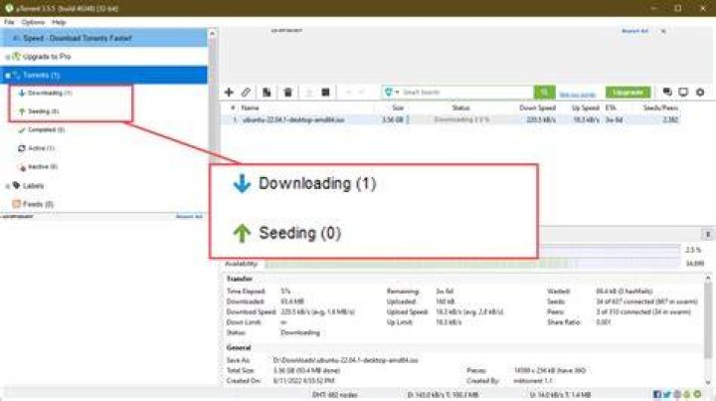Click the Stop torrent square icon
716x401 pixels.
[325, 93]
